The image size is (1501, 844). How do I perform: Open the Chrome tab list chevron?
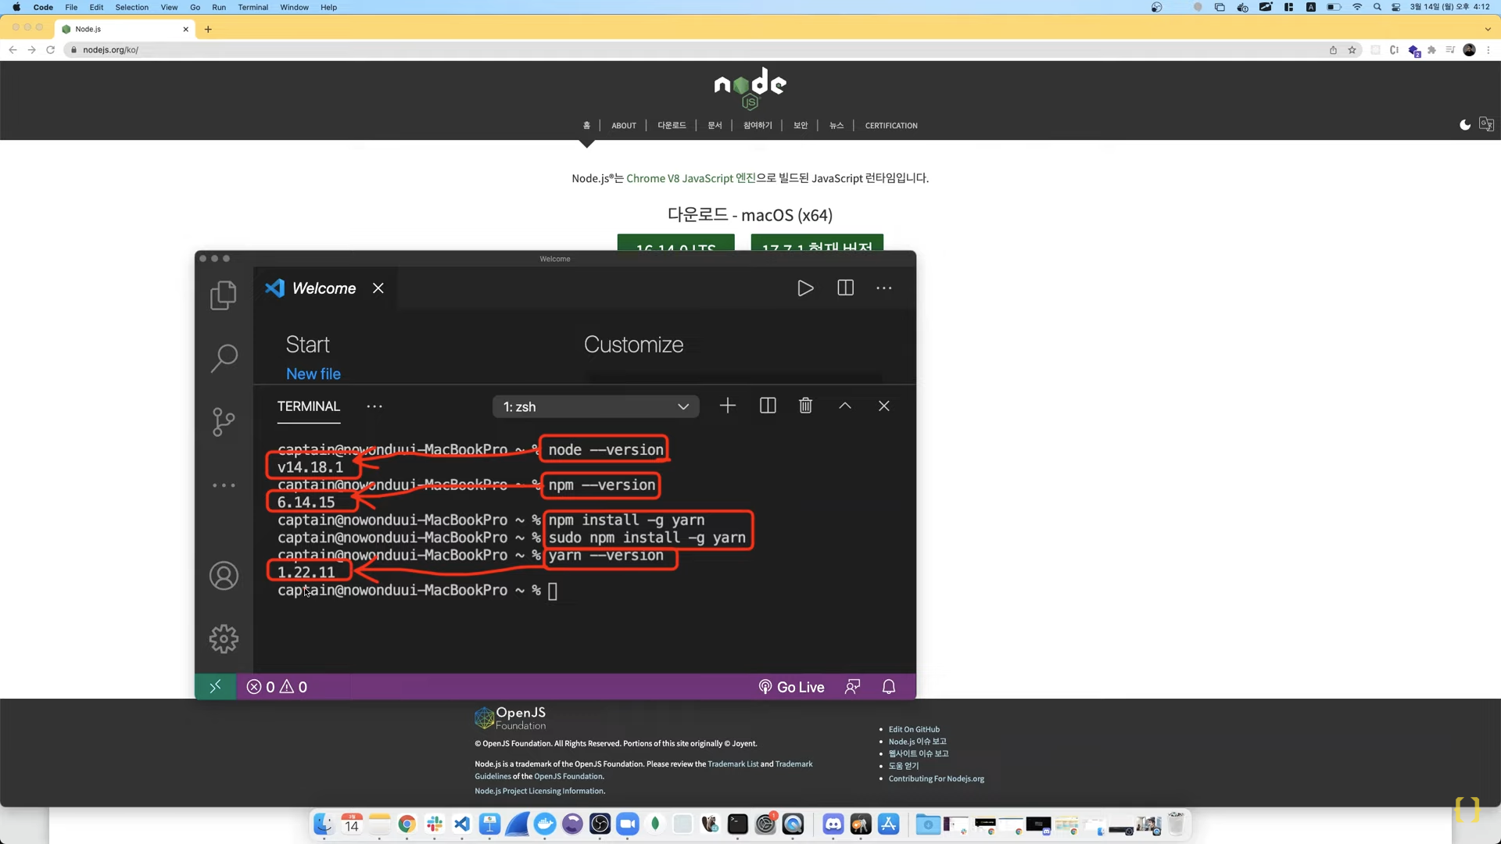(1488, 30)
